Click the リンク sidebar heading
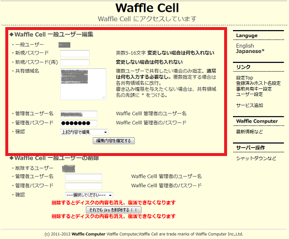This screenshot has height=239, width=289. tap(243, 67)
